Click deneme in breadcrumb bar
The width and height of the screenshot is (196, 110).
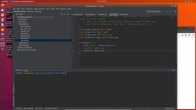31,12
